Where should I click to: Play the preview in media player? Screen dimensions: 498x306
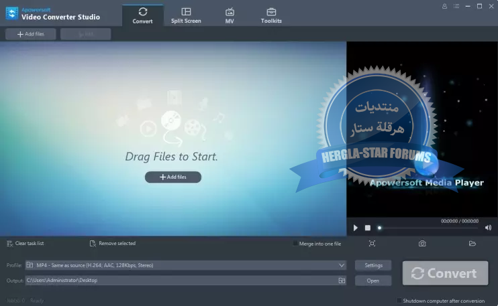point(356,228)
